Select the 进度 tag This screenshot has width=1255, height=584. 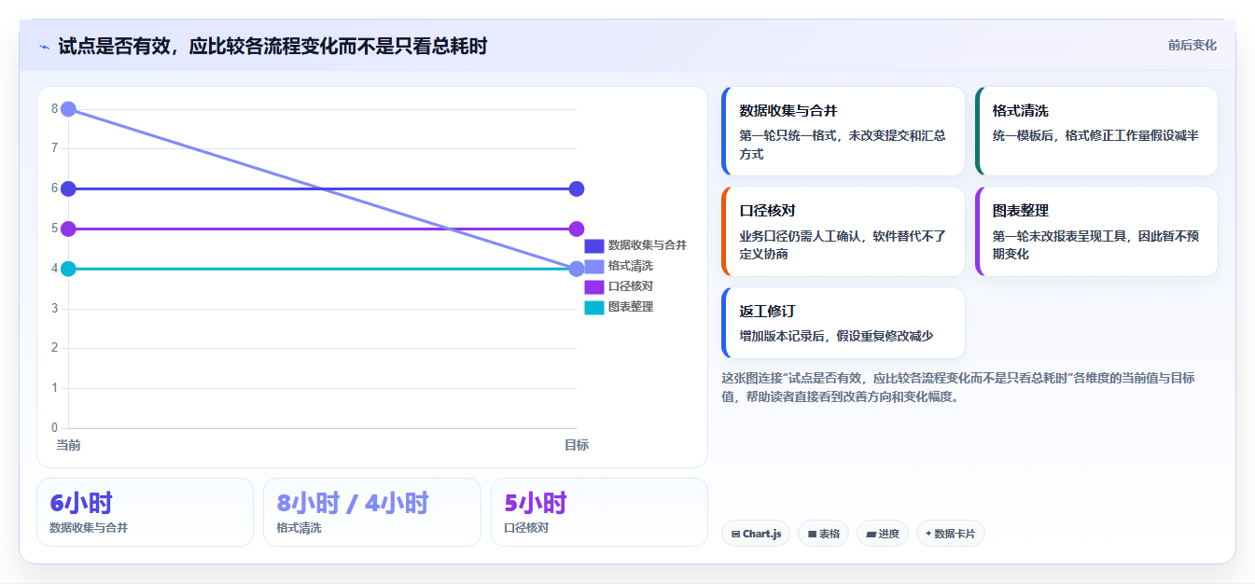(882, 534)
